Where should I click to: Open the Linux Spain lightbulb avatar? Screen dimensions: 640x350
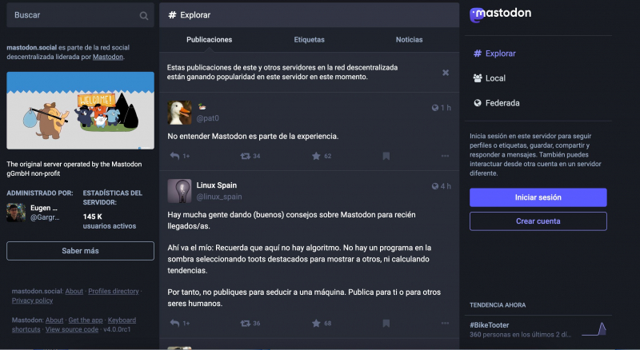179,191
